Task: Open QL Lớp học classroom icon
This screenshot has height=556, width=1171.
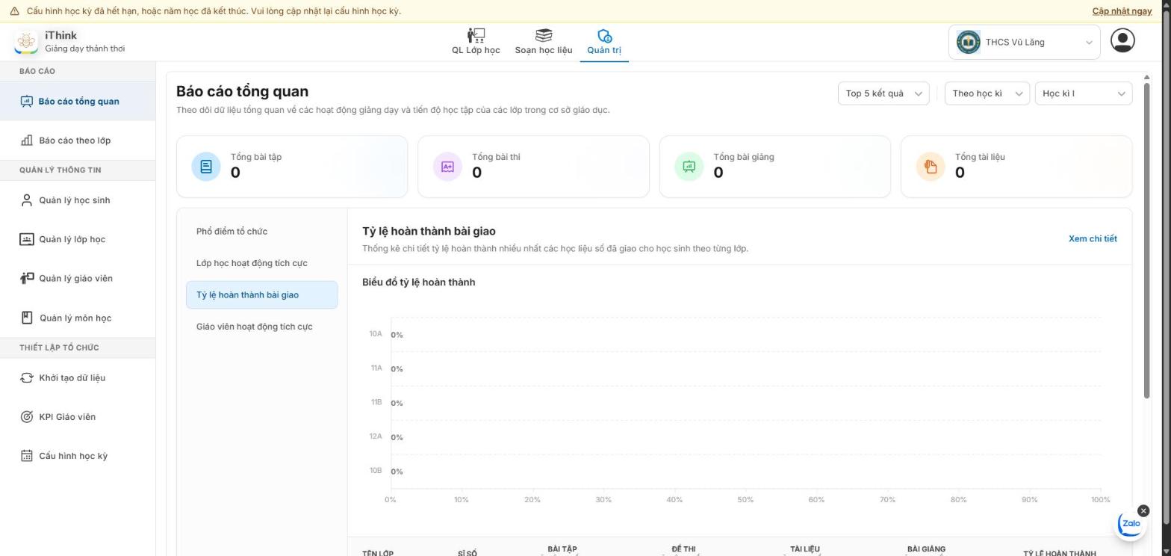Action: [476, 35]
